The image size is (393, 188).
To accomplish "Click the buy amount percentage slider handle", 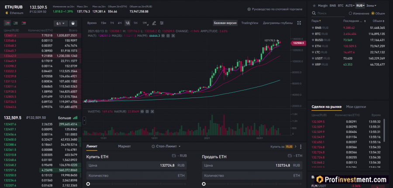I will point(88,184).
